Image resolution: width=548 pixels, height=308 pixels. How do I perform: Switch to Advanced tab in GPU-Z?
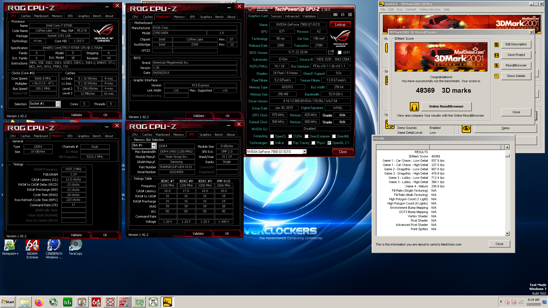[292, 16]
